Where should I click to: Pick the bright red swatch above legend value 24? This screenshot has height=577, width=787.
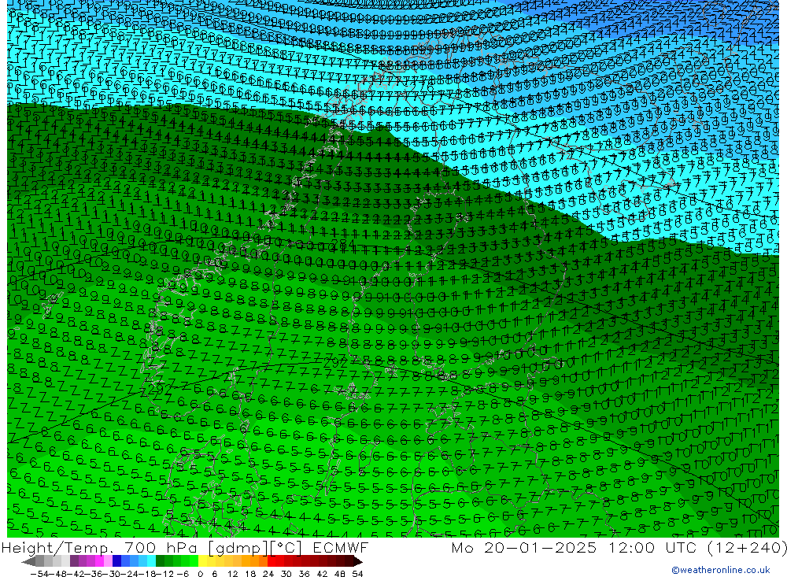pos(272,561)
